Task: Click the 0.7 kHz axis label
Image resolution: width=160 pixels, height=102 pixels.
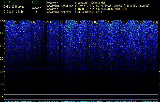Action: 2,84
